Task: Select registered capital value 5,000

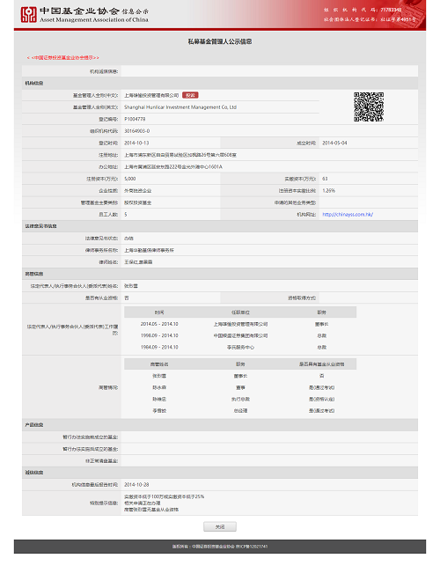Action: (129, 179)
